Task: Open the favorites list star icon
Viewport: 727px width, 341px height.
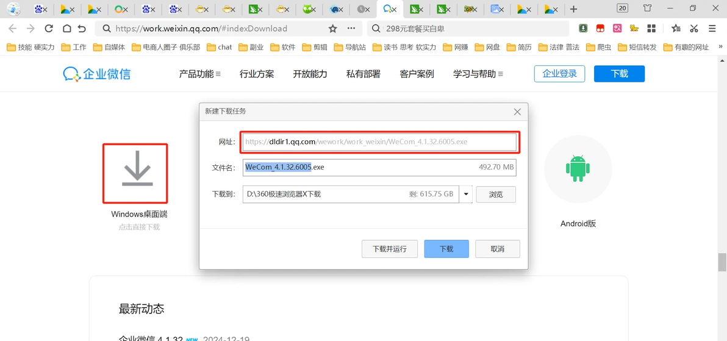Action: pyautogui.click(x=676, y=28)
